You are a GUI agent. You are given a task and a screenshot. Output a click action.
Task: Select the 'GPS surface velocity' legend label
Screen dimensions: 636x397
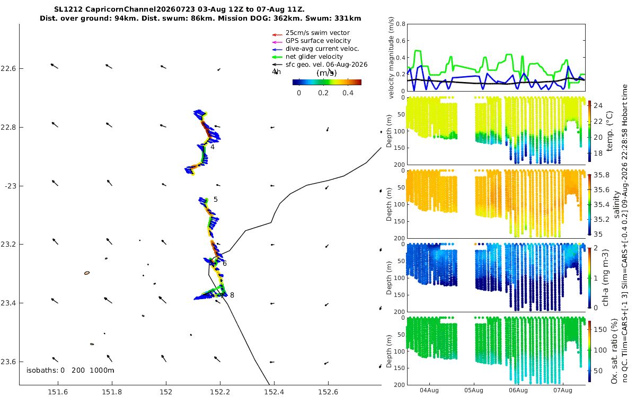tap(318, 41)
